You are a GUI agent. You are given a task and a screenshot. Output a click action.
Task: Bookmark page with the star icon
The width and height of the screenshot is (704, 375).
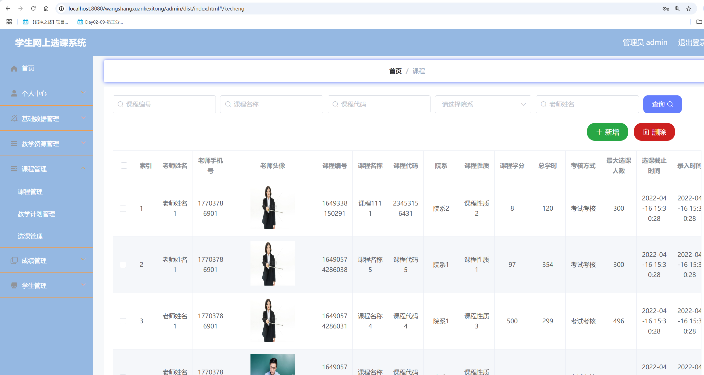689,9
